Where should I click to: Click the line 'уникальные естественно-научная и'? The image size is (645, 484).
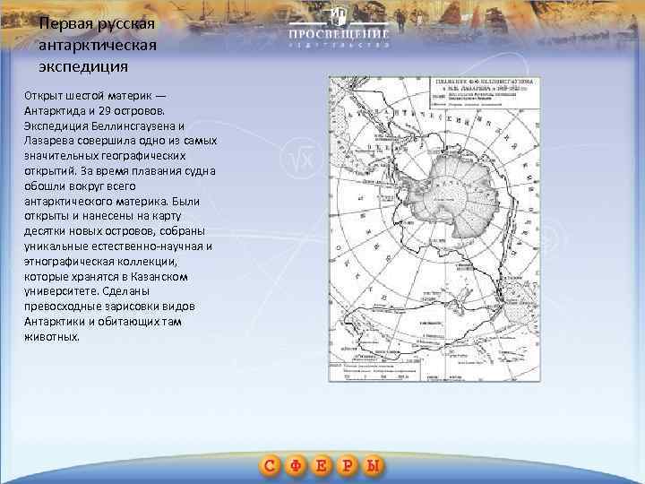118,246
